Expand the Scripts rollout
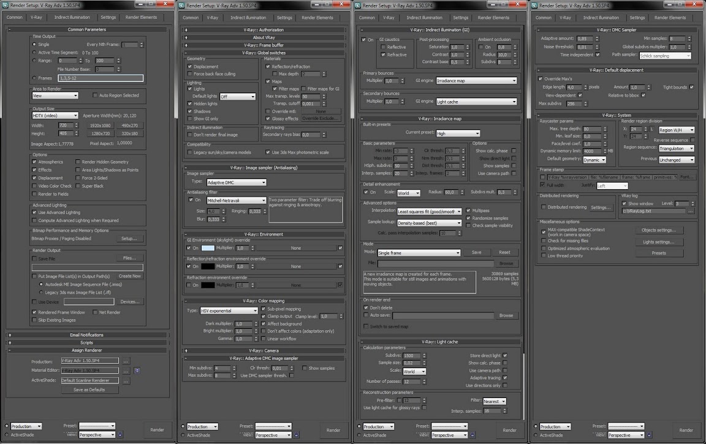The width and height of the screenshot is (706, 444). (9, 343)
